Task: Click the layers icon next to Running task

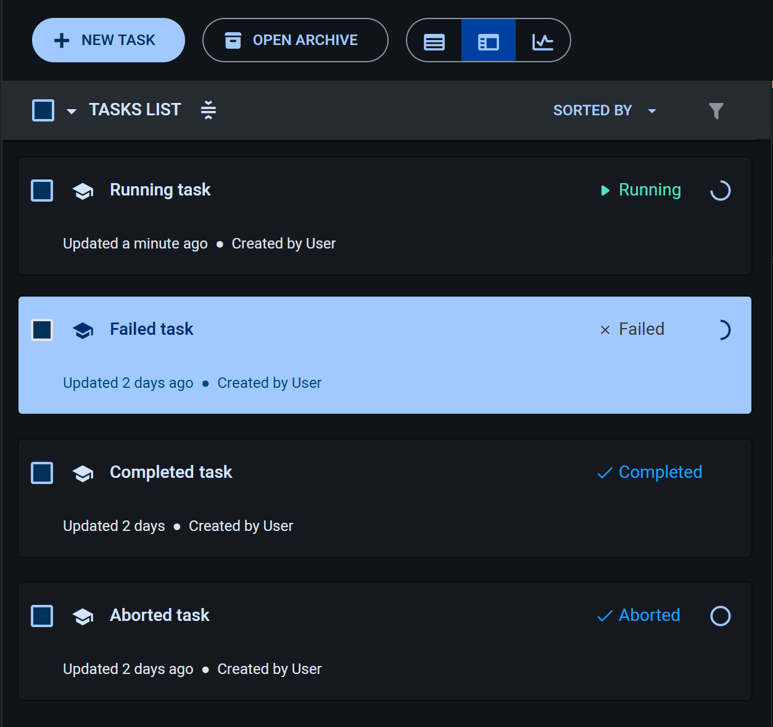Action: coord(83,191)
